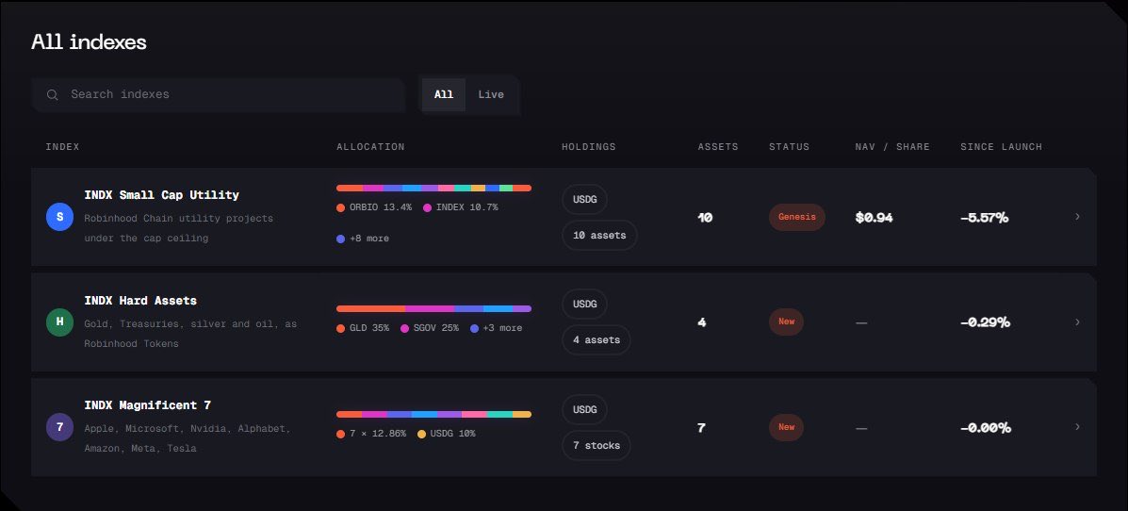
Task: Click the -0.00% since launch value
Action: pyautogui.click(x=986, y=428)
